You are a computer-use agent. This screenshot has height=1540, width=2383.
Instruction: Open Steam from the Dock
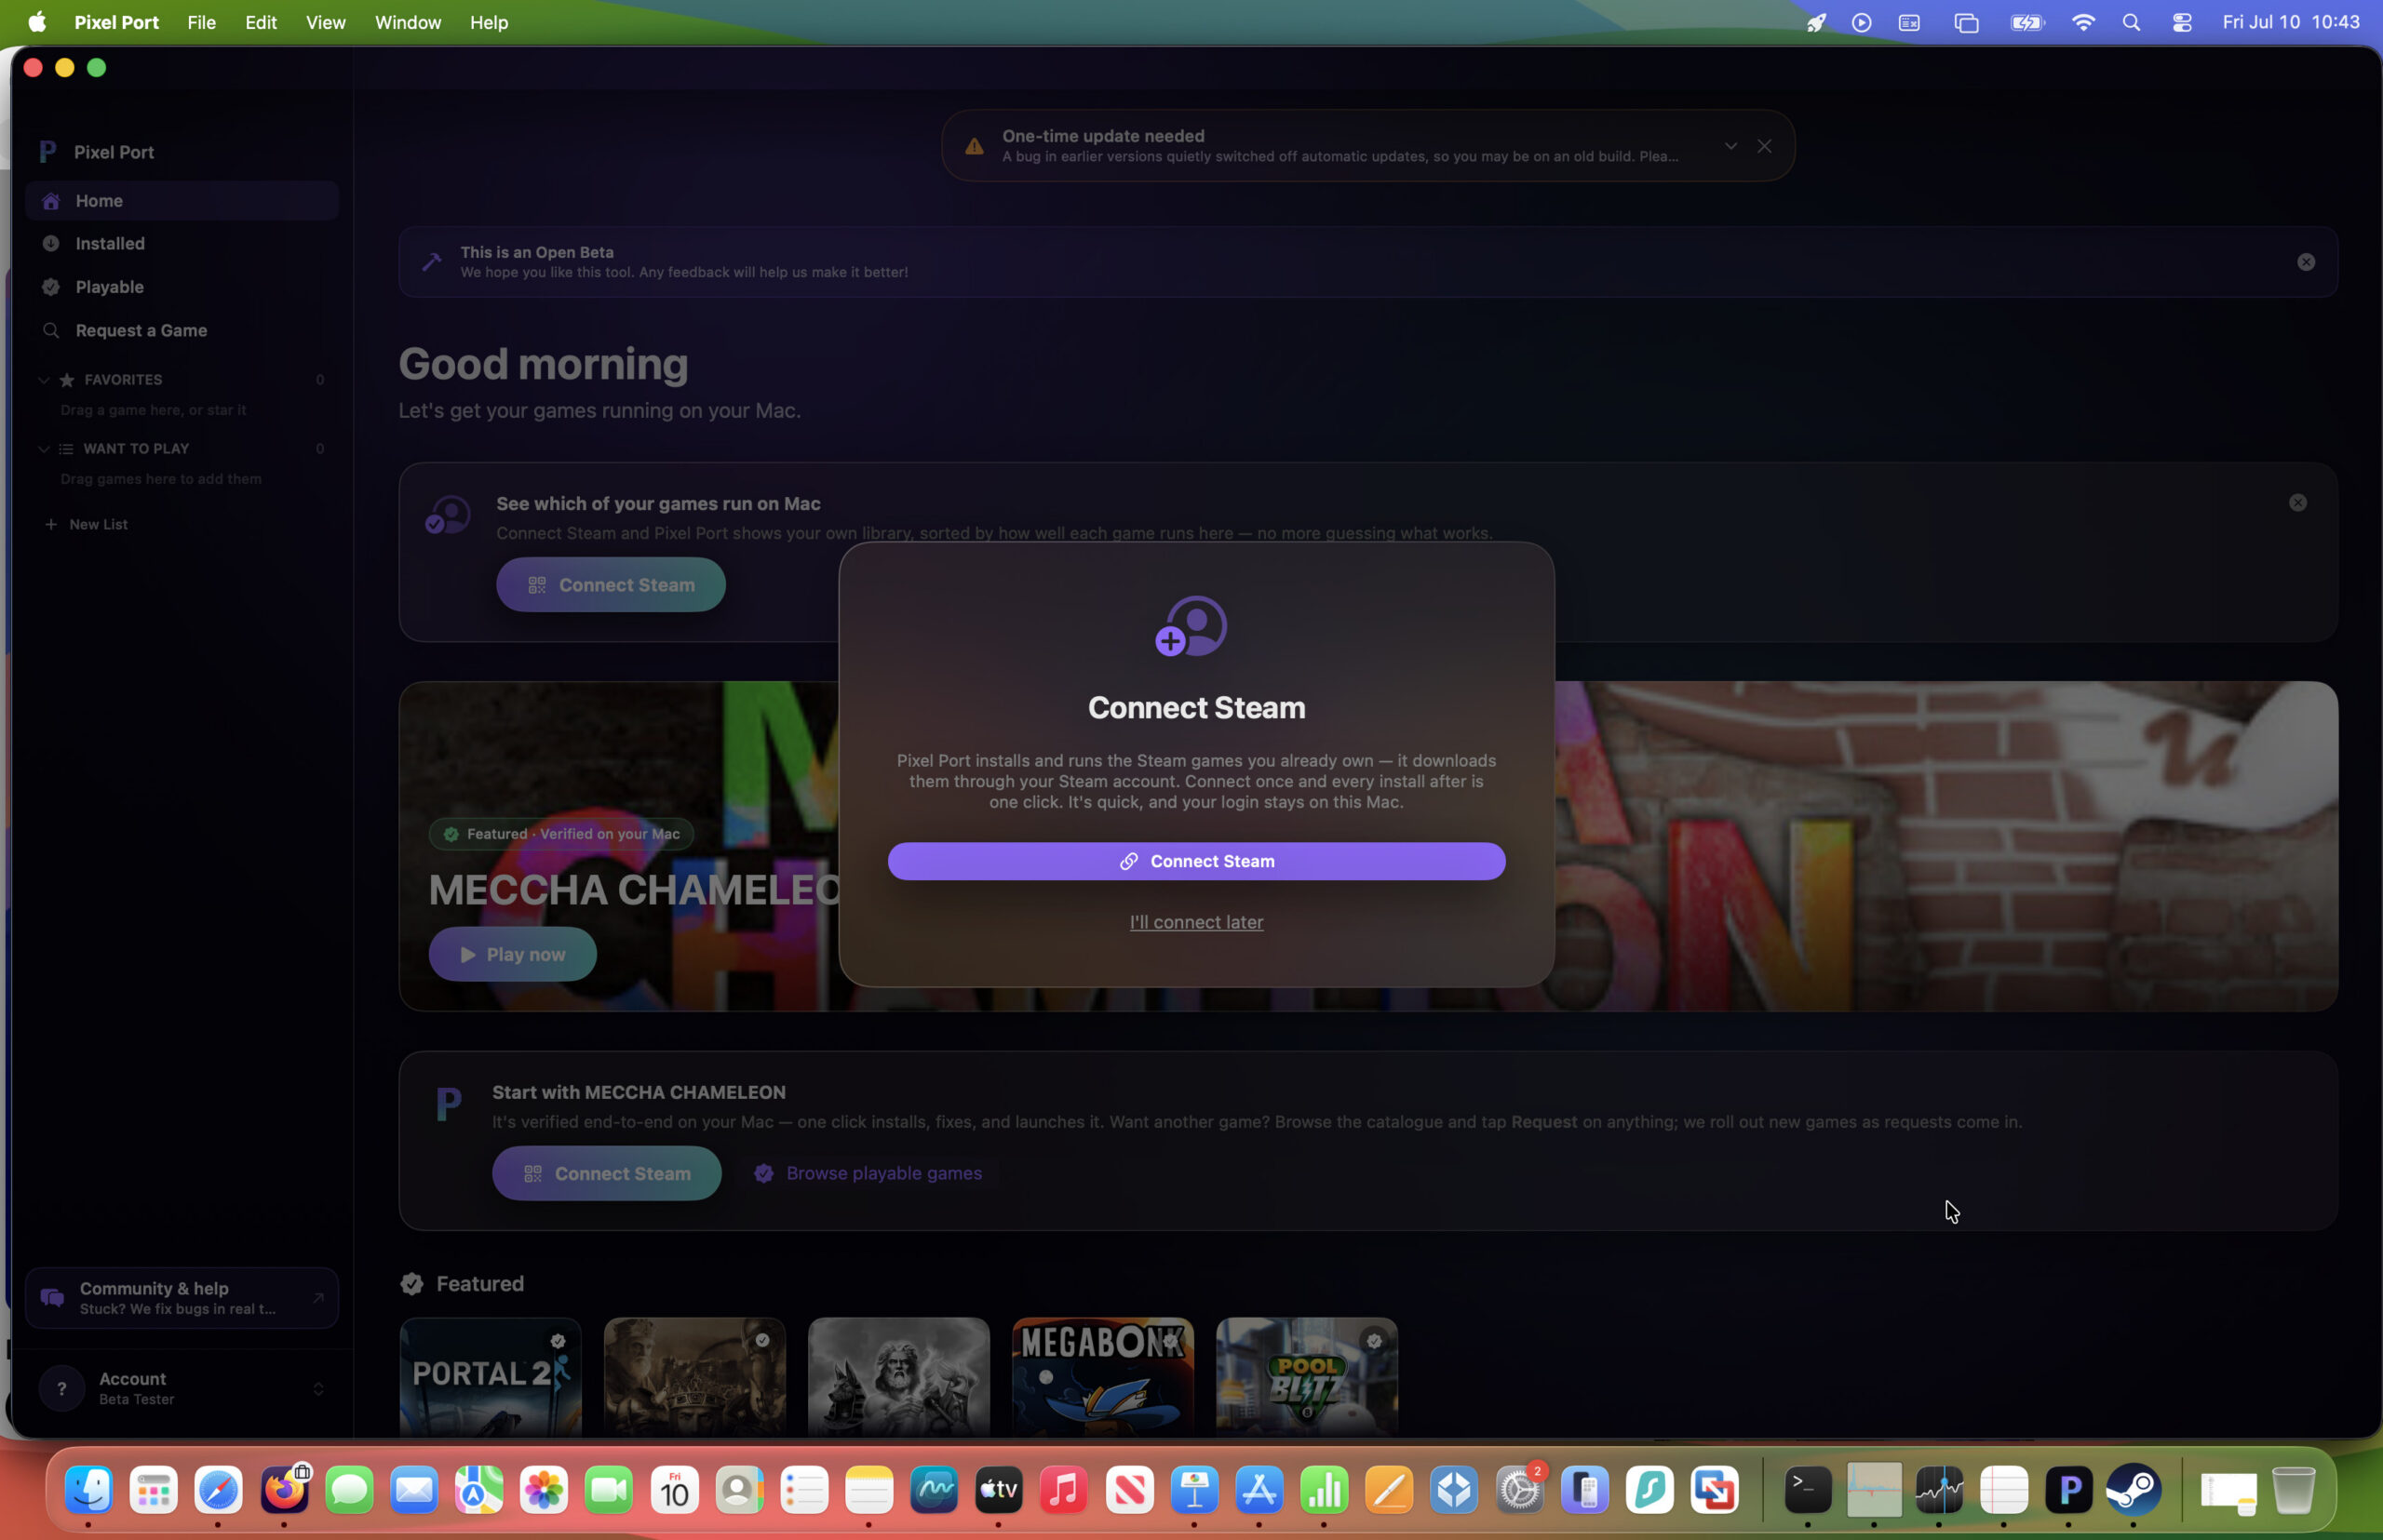click(x=2134, y=1490)
